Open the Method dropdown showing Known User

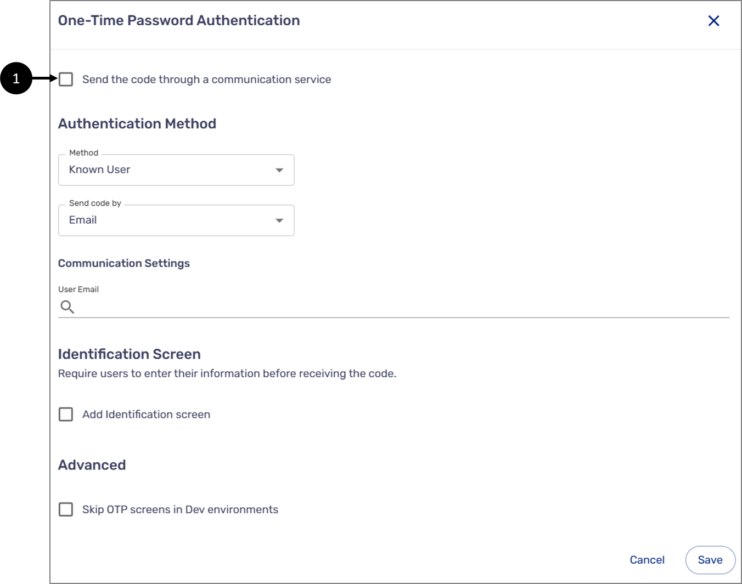point(176,170)
